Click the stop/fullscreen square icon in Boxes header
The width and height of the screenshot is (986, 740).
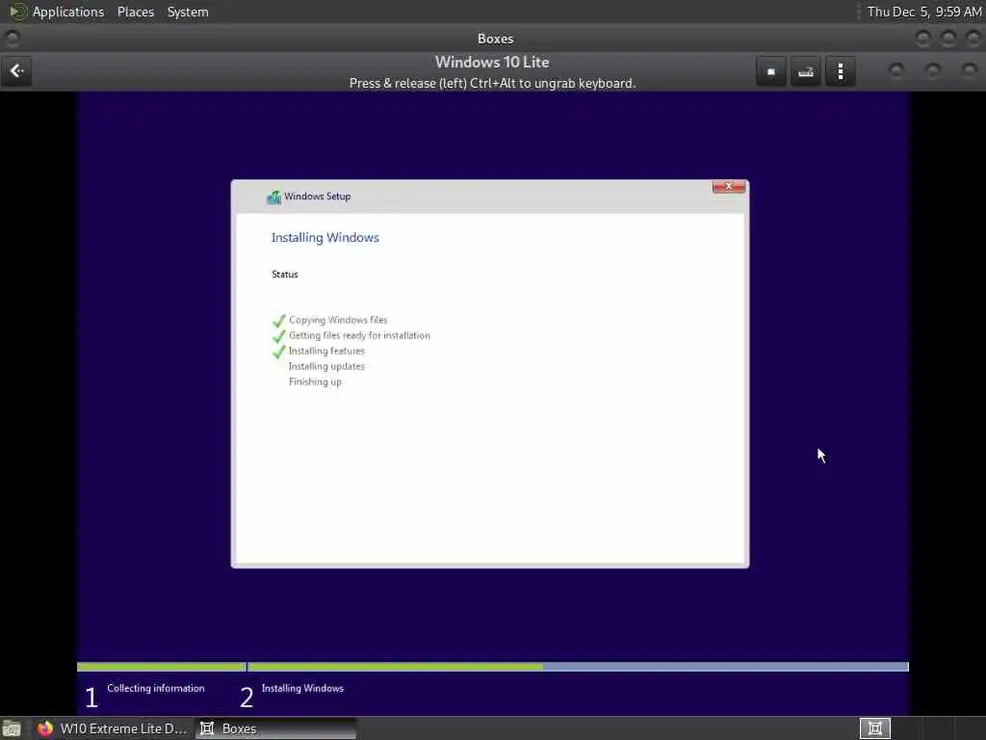771,71
